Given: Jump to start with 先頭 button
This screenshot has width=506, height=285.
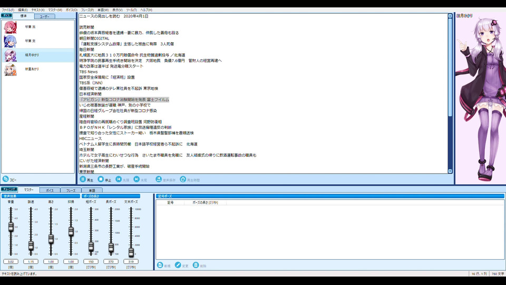Looking at the screenshot, I should [119, 179].
